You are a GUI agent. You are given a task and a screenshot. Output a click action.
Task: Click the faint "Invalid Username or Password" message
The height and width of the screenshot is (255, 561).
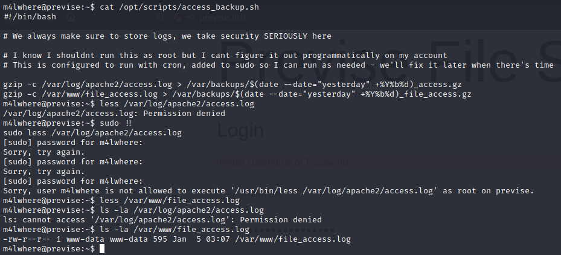pos(283,162)
